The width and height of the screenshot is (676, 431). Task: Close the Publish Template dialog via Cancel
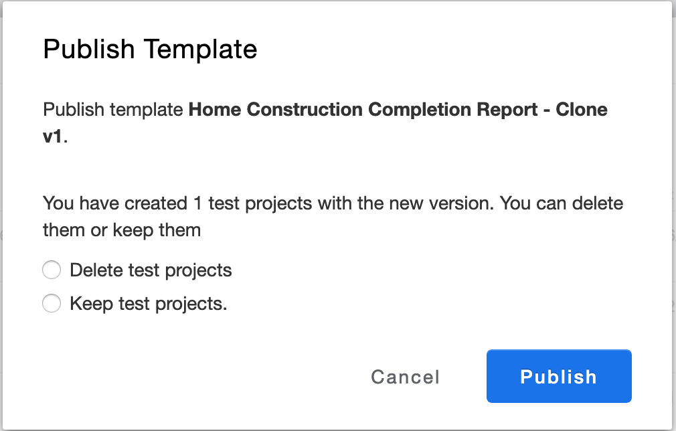click(x=405, y=377)
